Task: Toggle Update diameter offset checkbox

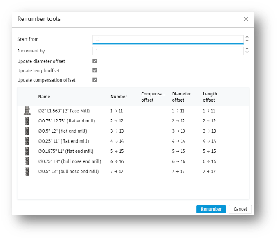Action: [x=95, y=61]
